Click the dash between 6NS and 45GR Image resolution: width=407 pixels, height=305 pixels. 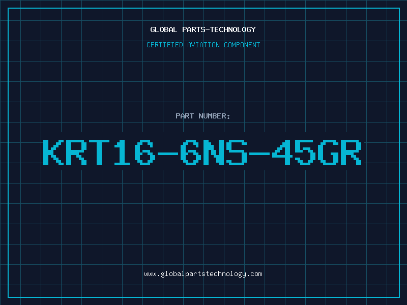[x=259, y=154]
